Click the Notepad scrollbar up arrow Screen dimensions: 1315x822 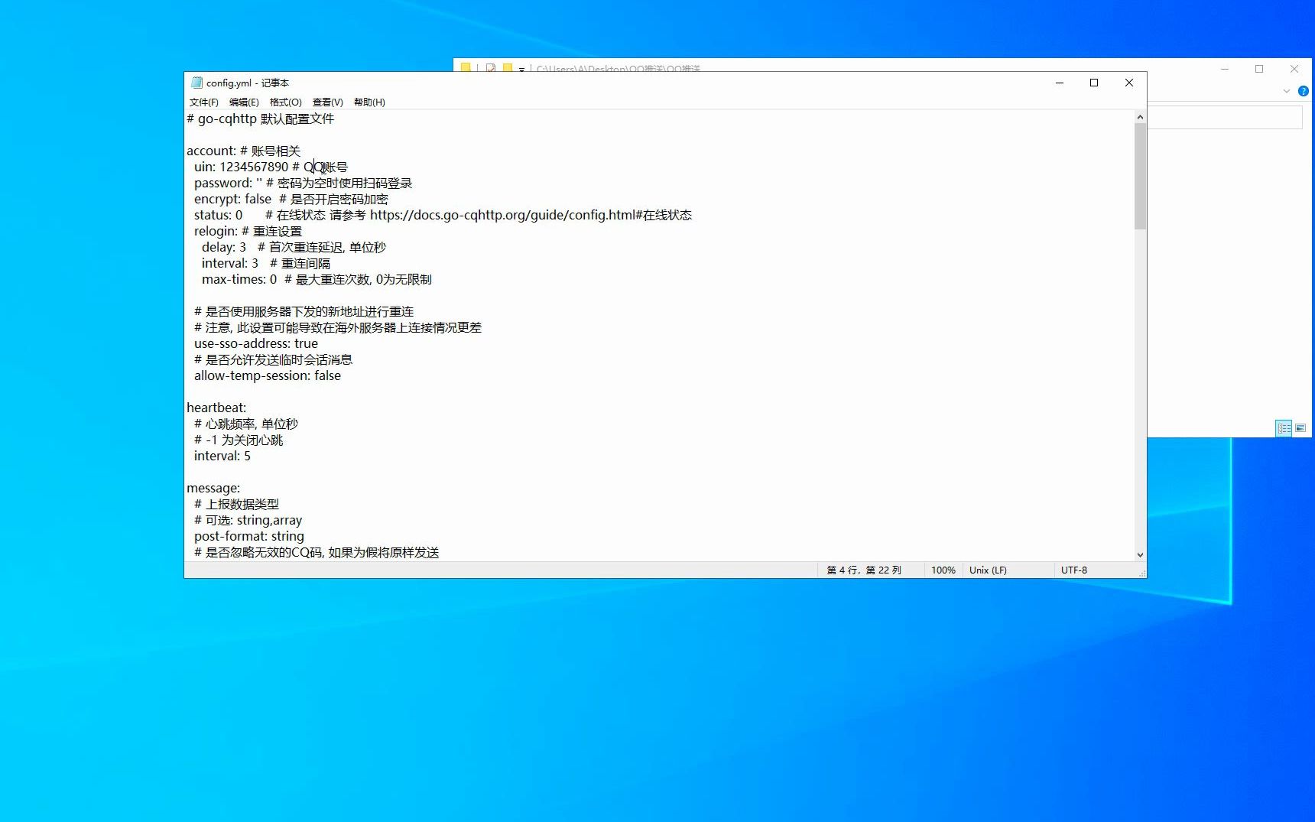pos(1140,117)
